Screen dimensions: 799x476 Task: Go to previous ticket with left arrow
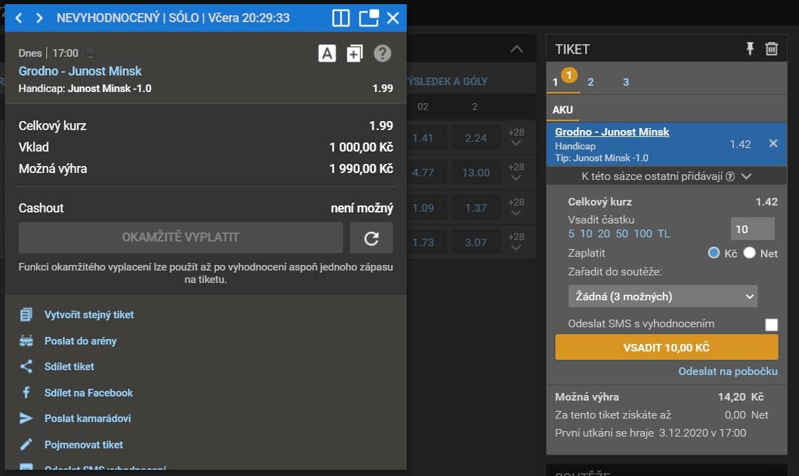click(x=19, y=18)
